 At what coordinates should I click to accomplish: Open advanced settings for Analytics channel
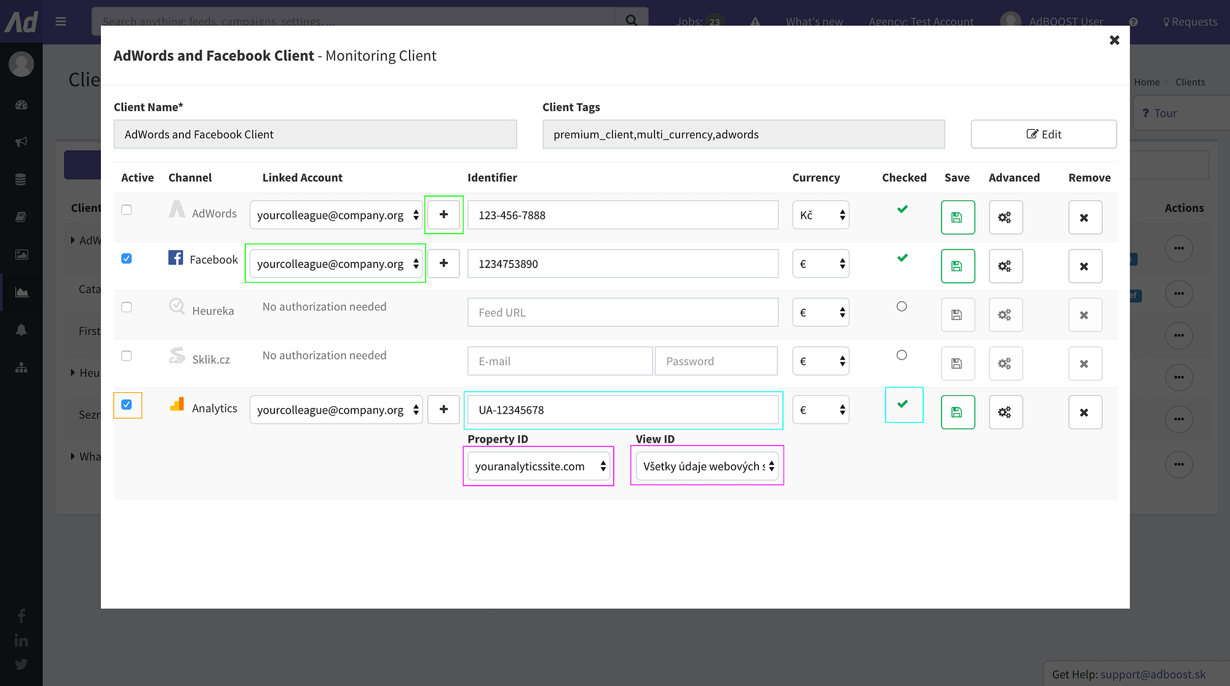(x=1005, y=412)
